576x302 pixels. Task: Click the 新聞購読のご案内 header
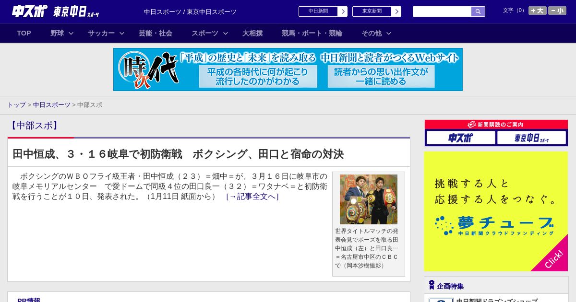click(x=496, y=125)
